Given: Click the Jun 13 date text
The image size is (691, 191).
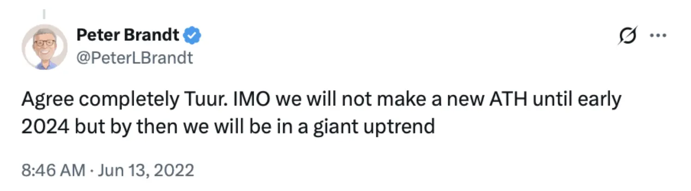Looking at the screenshot, I should coord(123,170).
